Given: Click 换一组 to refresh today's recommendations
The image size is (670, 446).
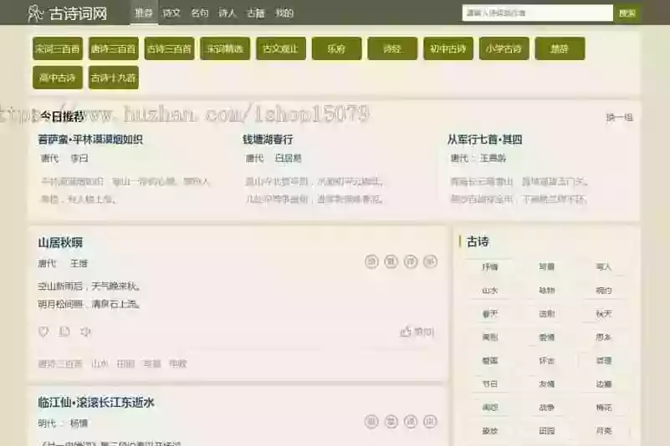Looking at the screenshot, I should click(619, 118).
